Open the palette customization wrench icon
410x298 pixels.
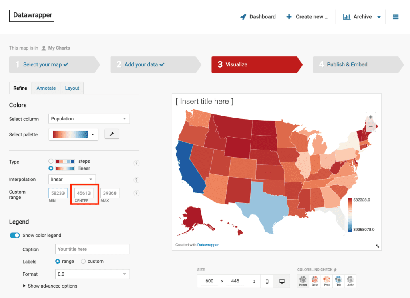111,134
